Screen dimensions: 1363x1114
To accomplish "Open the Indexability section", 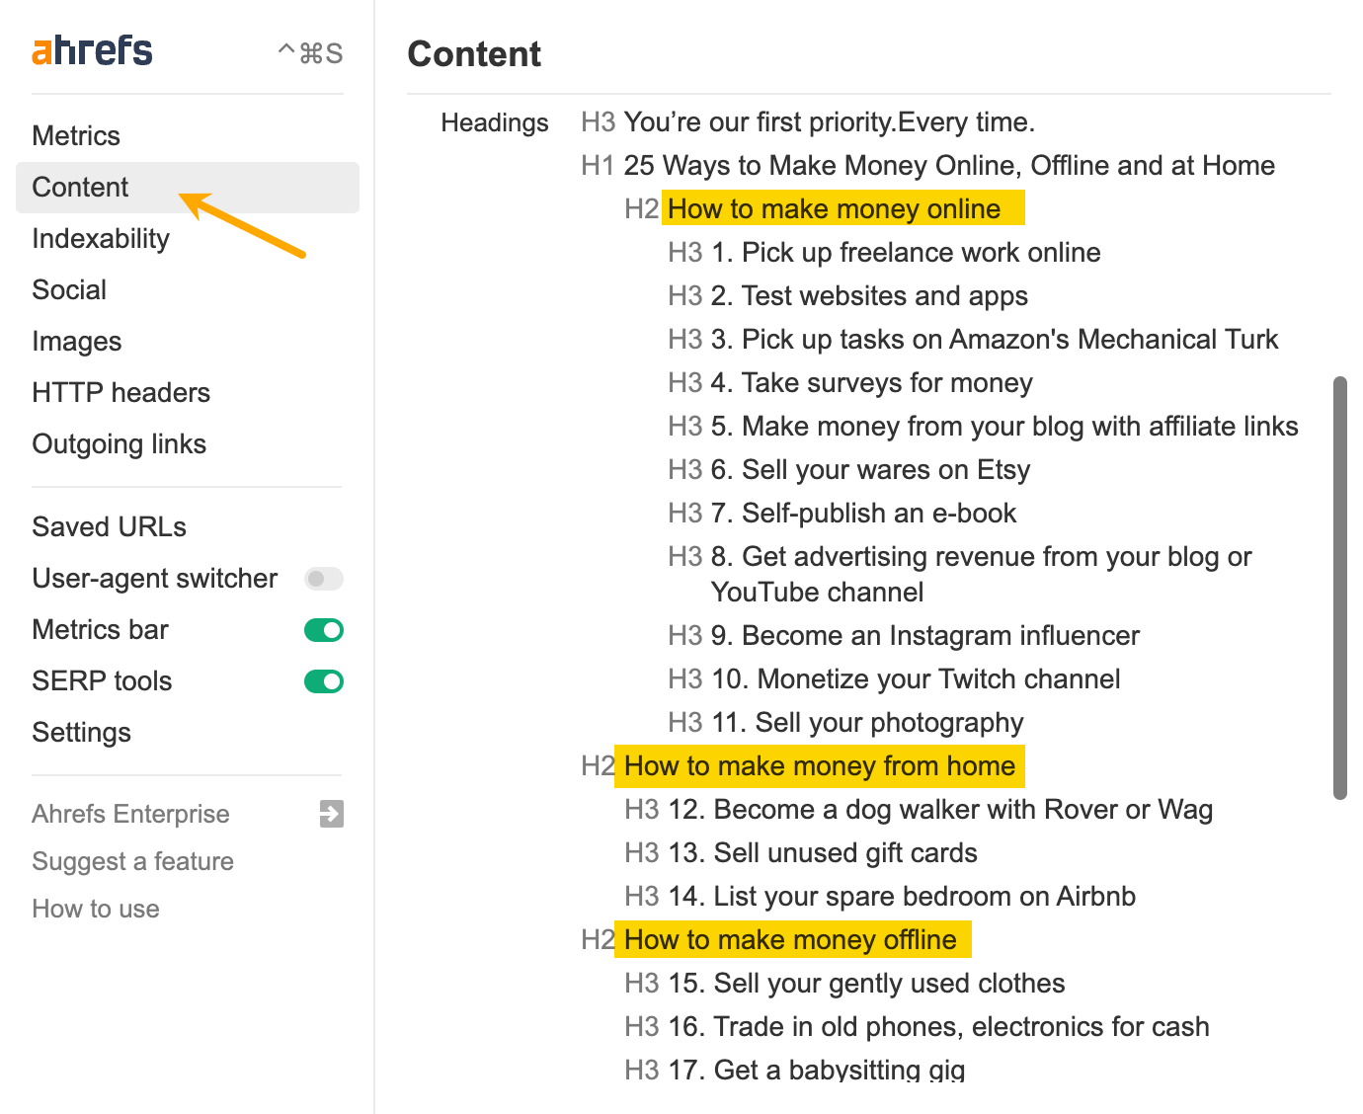I will (x=100, y=238).
